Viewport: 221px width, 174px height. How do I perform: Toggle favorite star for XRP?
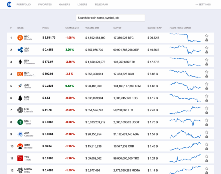pos(206,48)
